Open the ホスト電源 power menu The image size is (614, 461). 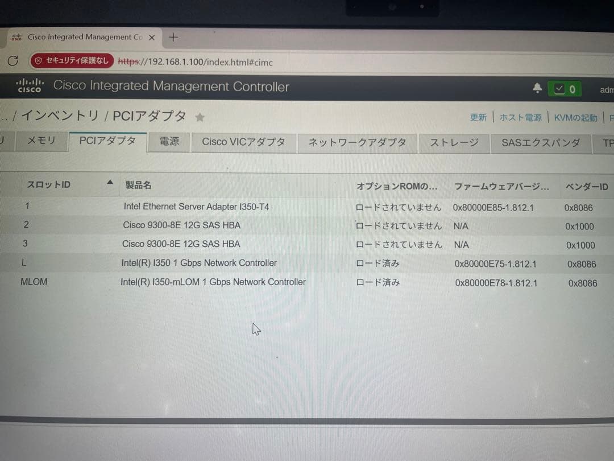(521, 116)
